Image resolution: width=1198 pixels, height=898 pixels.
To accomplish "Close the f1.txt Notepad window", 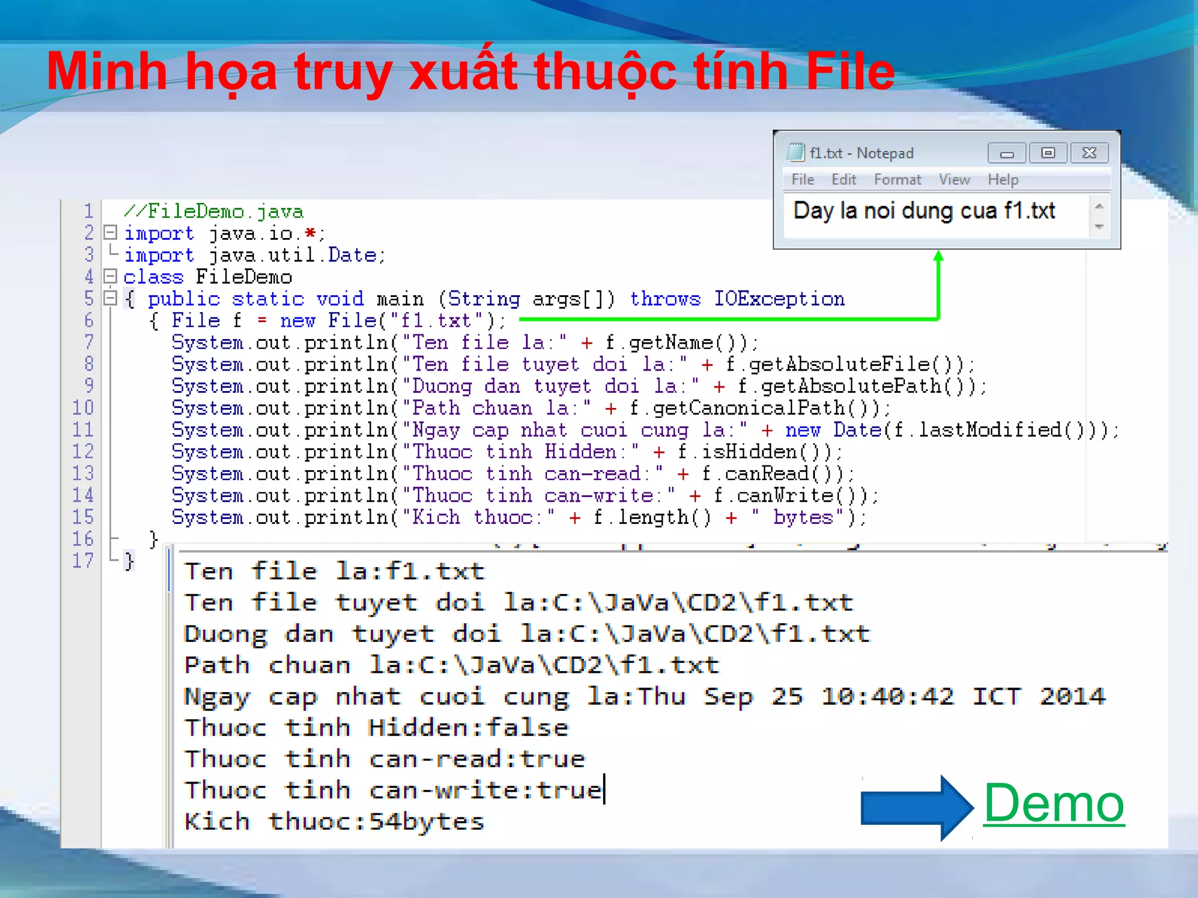I will coord(1089,153).
